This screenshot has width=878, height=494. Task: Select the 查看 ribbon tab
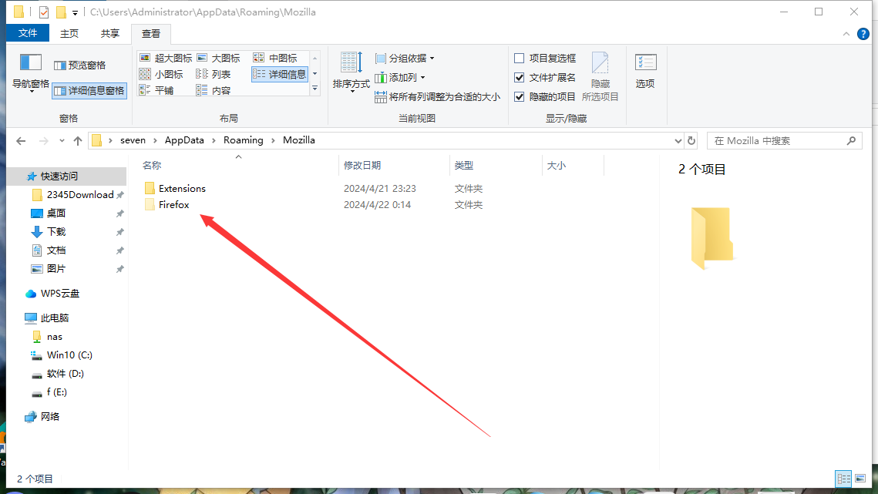coord(150,34)
